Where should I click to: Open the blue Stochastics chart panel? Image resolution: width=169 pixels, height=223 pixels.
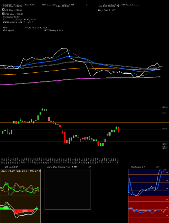(148, 182)
